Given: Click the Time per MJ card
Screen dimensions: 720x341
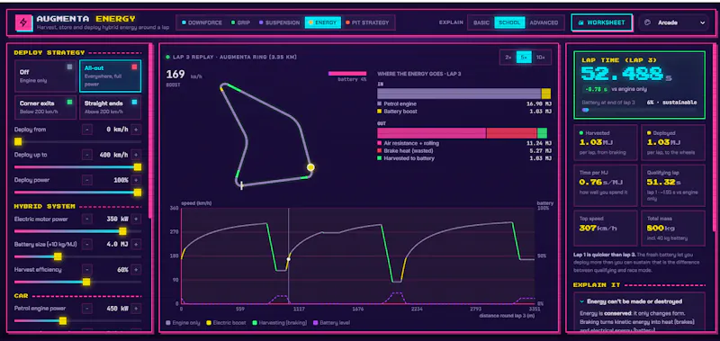Looking at the screenshot, I should pyautogui.click(x=606, y=185).
